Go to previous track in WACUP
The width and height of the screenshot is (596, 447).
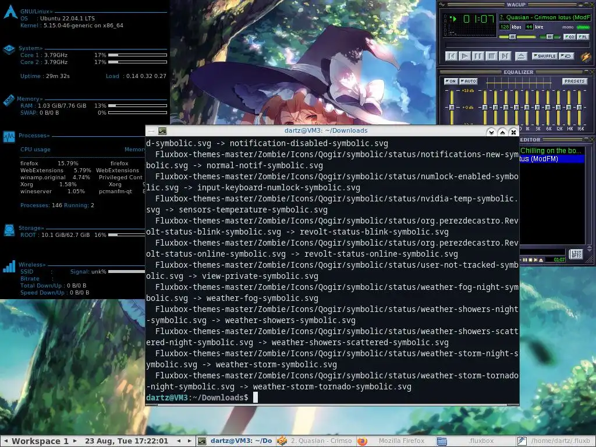click(x=451, y=56)
